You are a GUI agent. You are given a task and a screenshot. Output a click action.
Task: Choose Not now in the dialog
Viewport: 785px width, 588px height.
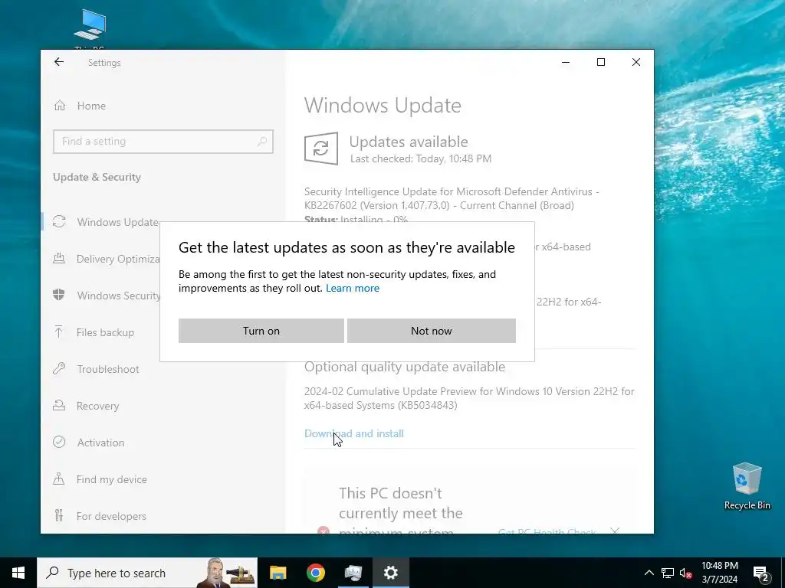coord(431,331)
